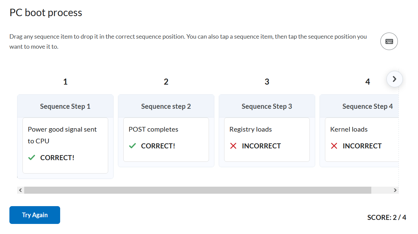Image resolution: width=418 pixels, height=234 pixels.
Task: Click the green checkmark under Power good signal
Action: 32,157
